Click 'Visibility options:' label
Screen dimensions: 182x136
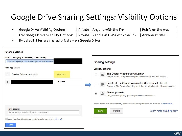(x=102, y=69)
